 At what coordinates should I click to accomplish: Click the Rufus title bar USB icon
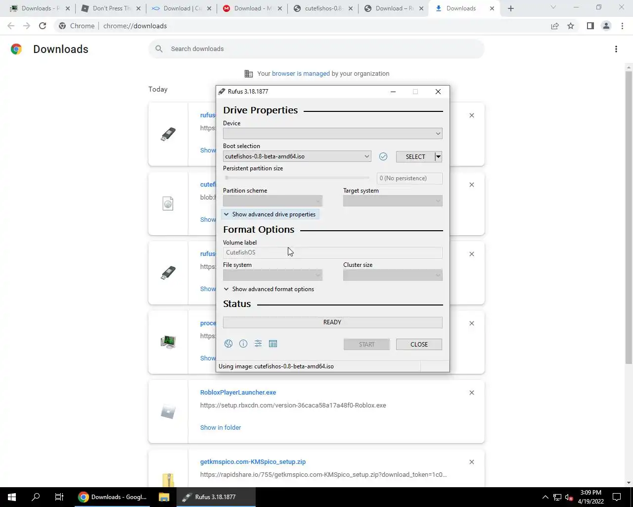222,92
